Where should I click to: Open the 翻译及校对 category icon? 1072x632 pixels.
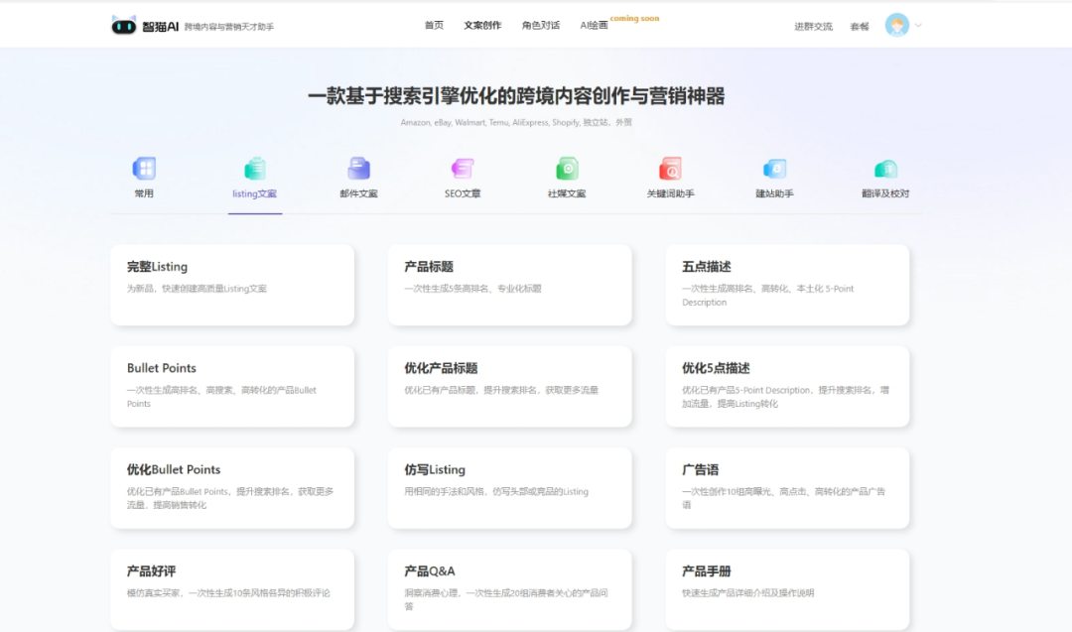click(883, 171)
